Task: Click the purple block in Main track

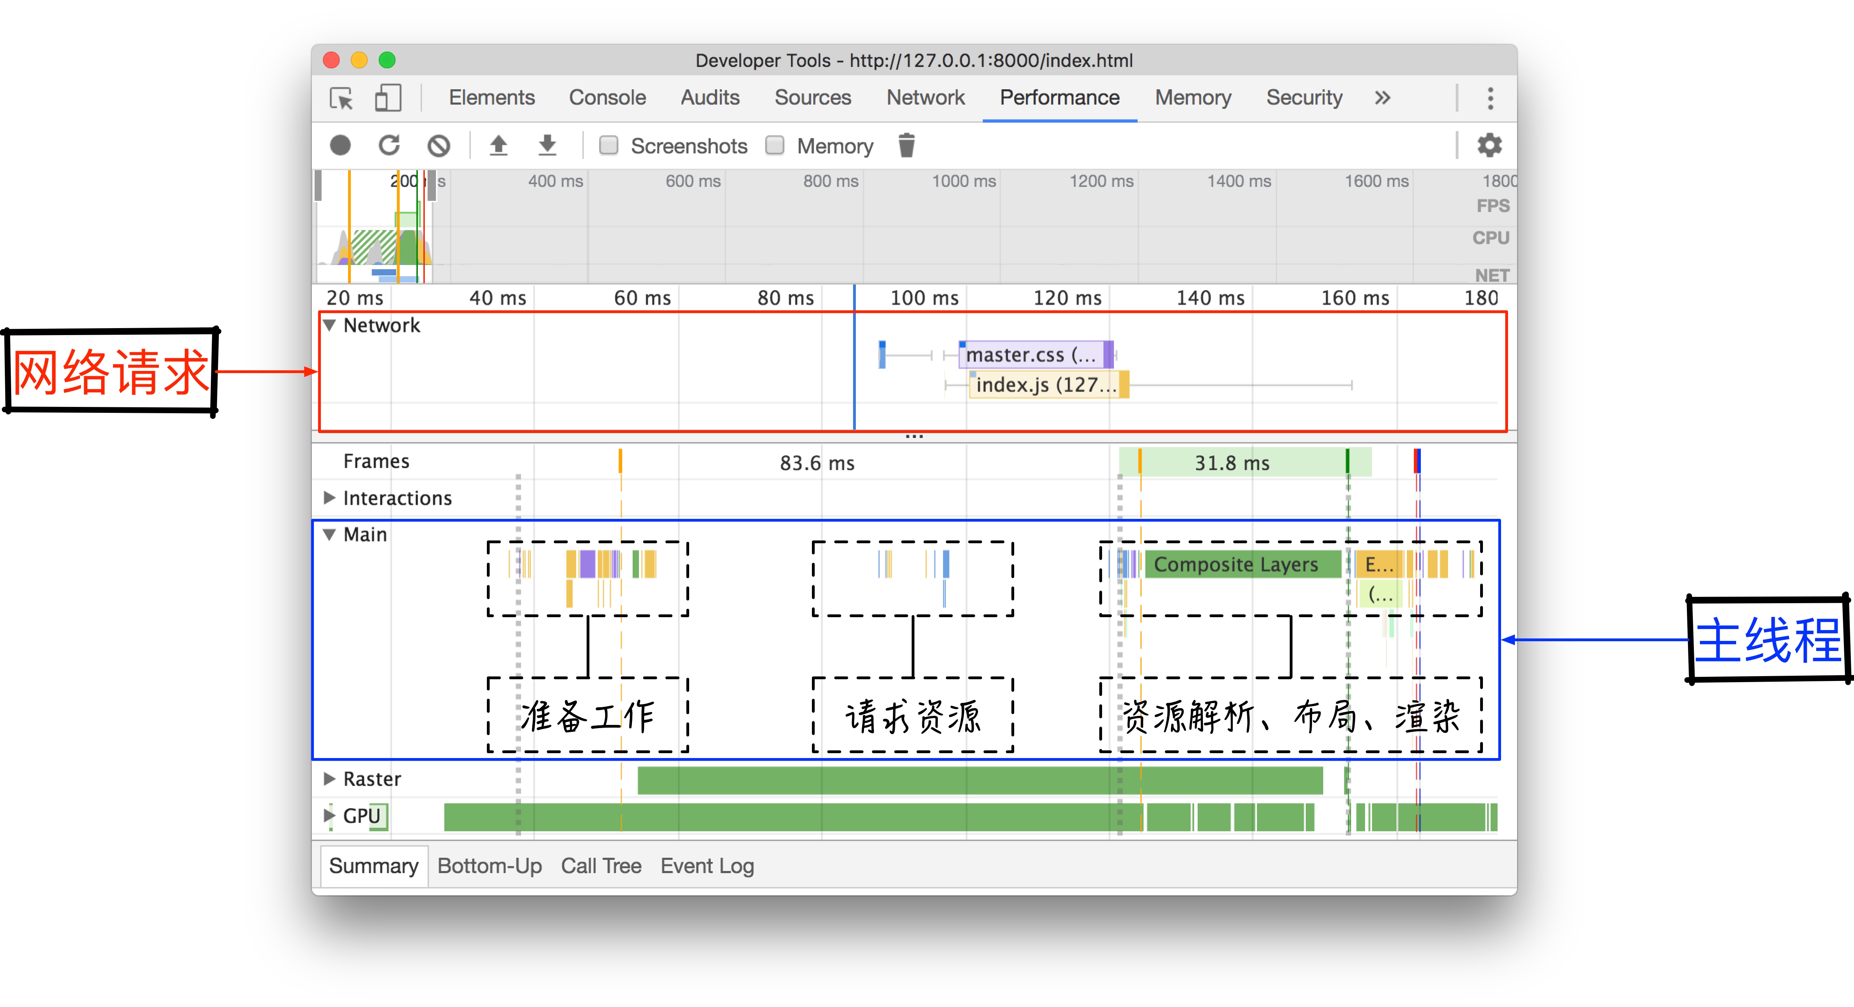Action: 587,564
